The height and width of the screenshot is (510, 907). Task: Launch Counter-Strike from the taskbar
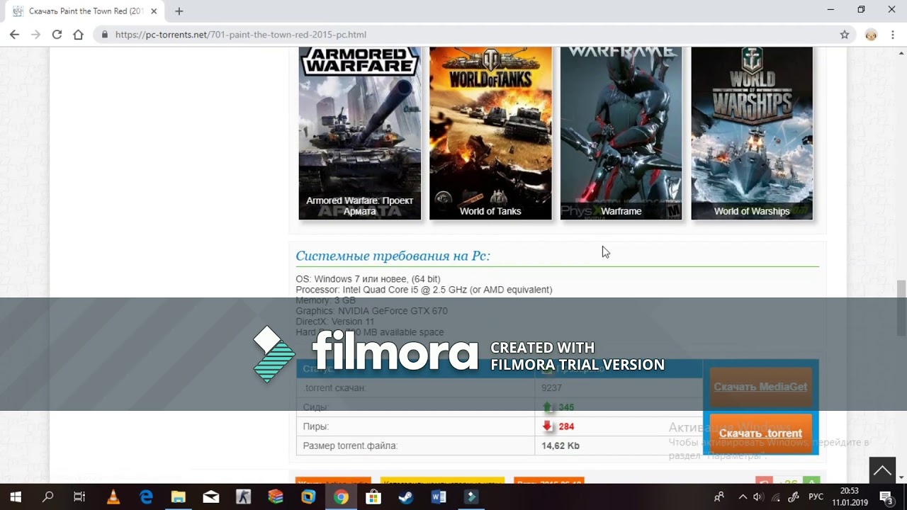(x=244, y=497)
